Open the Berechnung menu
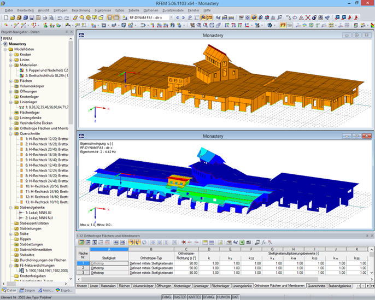The height and width of the screenshot is (300, 375). [x=81, y=10]
